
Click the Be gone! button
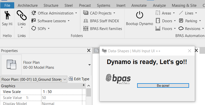coord(163,85)
